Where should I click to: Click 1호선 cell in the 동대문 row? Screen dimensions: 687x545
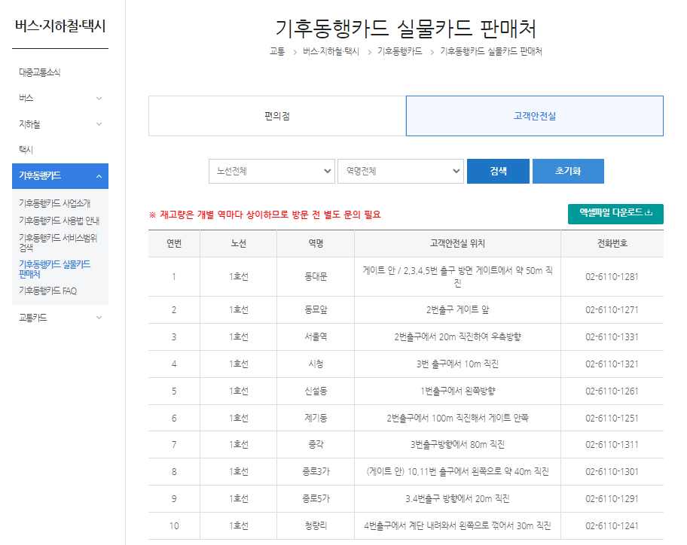pos(238,277)
